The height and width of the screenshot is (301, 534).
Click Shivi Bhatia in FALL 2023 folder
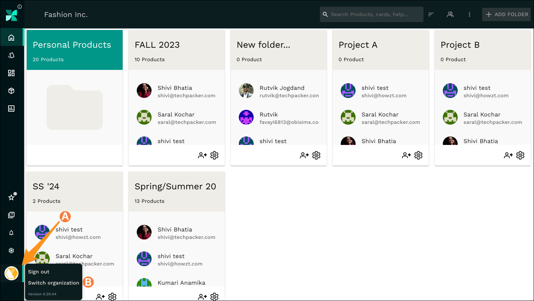tap(175, 88)
